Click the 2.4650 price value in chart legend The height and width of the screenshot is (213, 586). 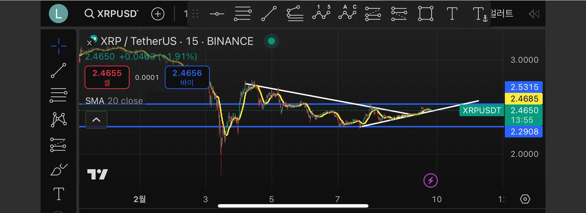pos(100,56)
